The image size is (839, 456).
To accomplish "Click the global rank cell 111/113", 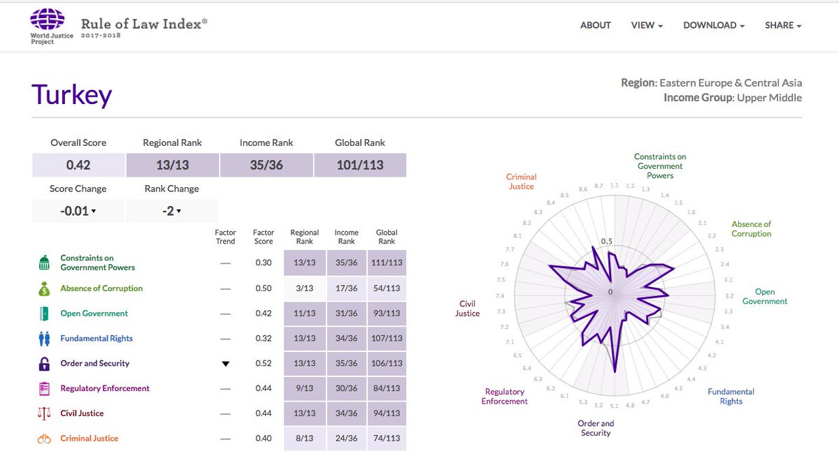I will (x=387, y=263).
